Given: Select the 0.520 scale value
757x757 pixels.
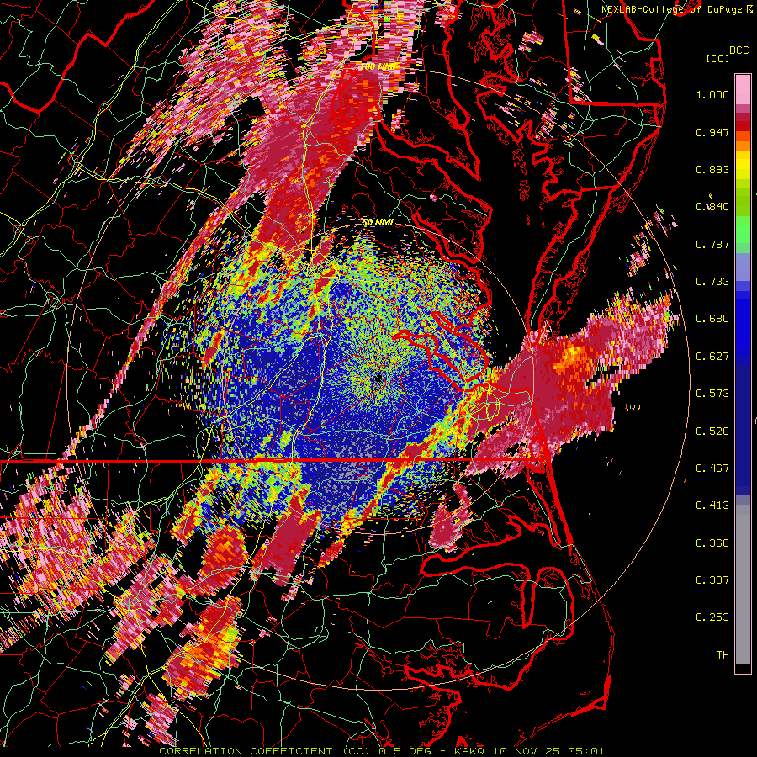Looking at the screenshot, I should pos(712,431).
